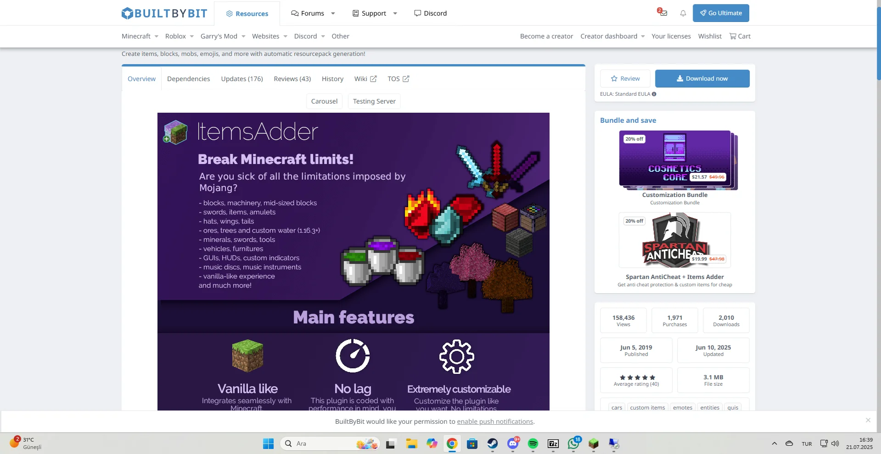This screenshot has height=454, width=881.
Task: Expand the Creator dashboard dropdown arrow
Action: pyautogui.click(x=643, y=37)
